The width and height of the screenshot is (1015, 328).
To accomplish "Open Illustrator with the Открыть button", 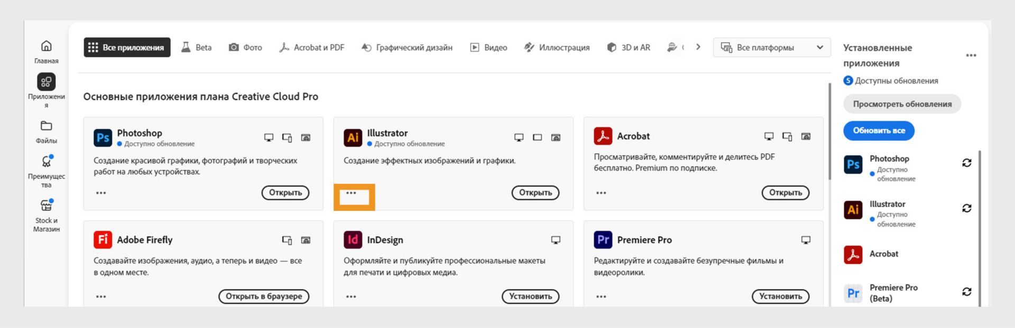I will [536, 193].
